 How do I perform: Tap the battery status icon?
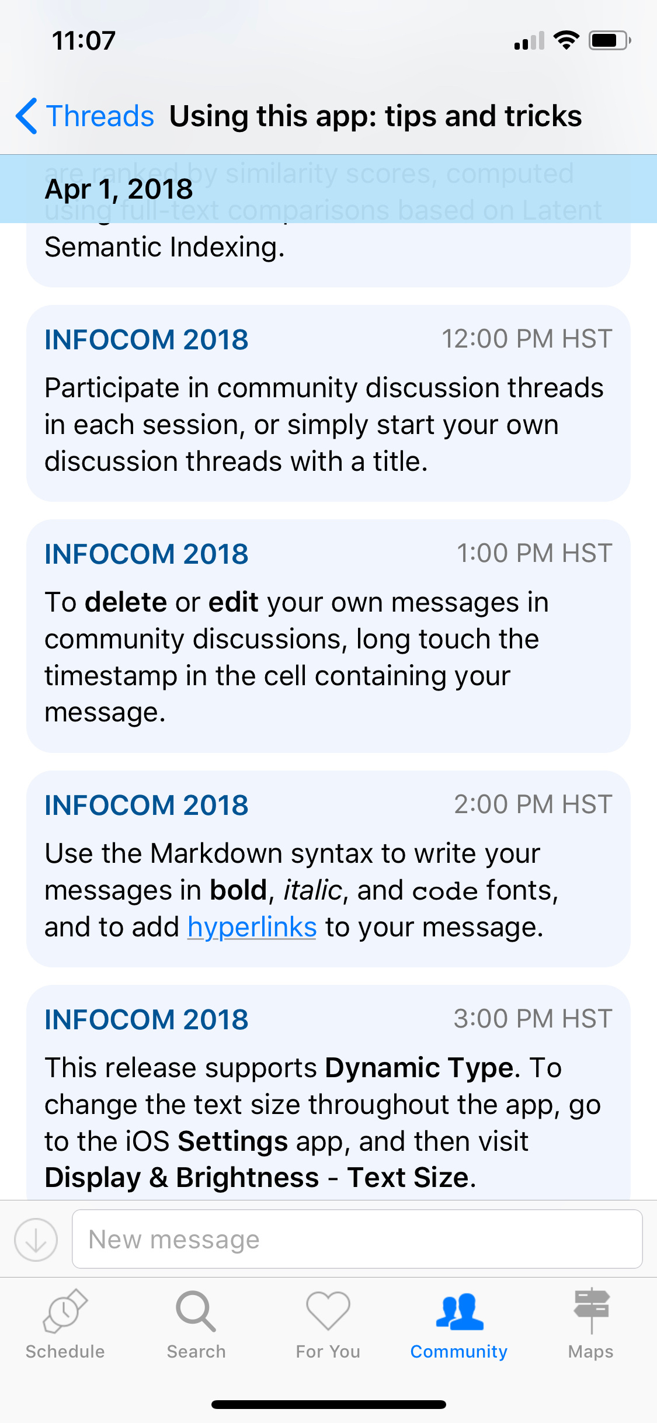click(x=609, y=41)
